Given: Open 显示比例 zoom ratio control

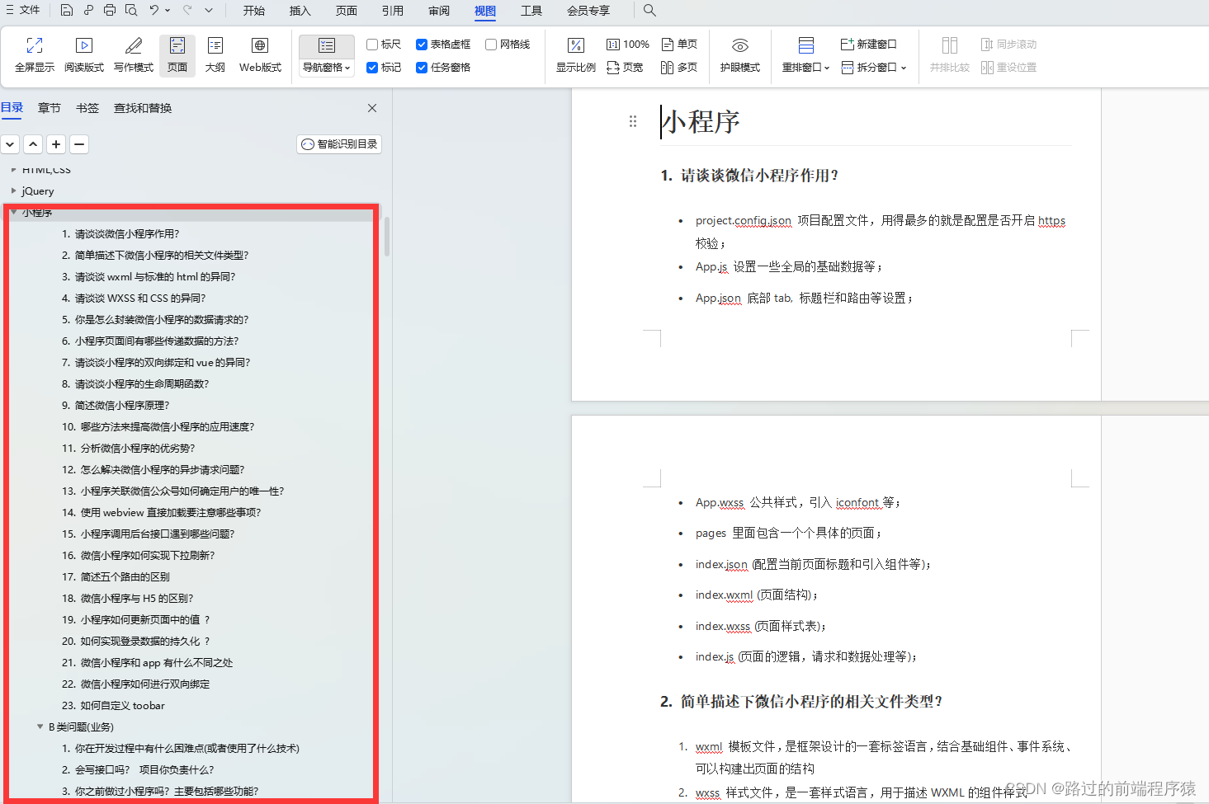Looking at the screenshot, I should (575, 54).
